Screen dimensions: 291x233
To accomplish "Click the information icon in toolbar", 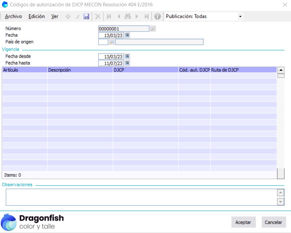I will click(158, 17).
